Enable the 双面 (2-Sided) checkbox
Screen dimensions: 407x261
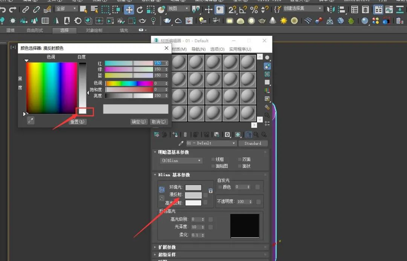click(x=240, y=159)
